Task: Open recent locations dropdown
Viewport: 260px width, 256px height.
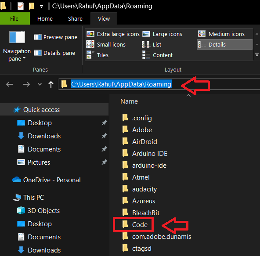Action: pos(40,84)
